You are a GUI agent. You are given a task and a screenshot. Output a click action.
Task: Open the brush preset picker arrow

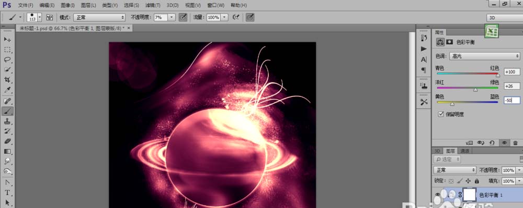[40, 17]
